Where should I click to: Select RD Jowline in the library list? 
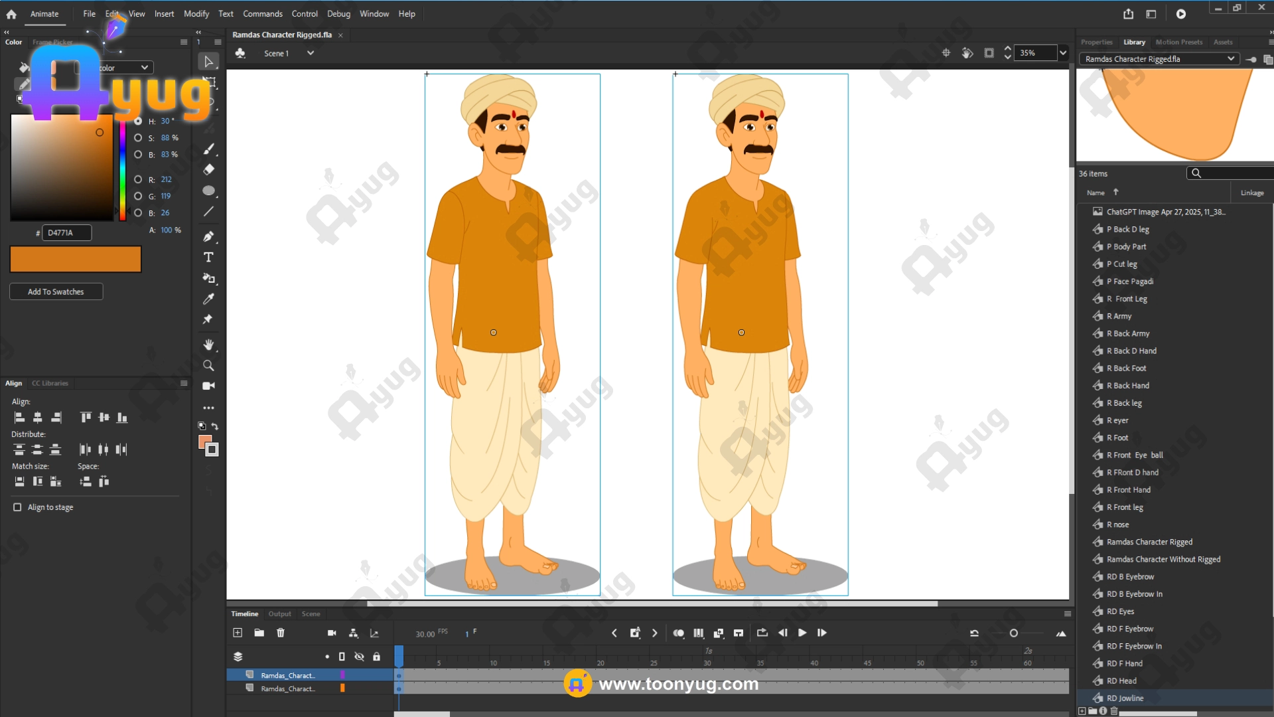point(1125,698)
